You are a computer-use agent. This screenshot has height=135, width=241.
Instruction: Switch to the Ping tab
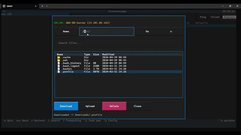[x=203, y=17]
